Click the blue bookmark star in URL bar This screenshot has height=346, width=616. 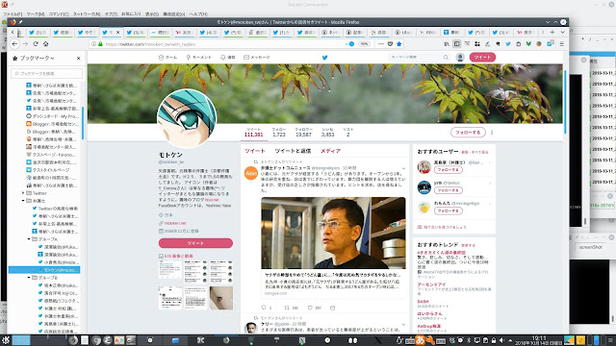click(x=399, y=44)
